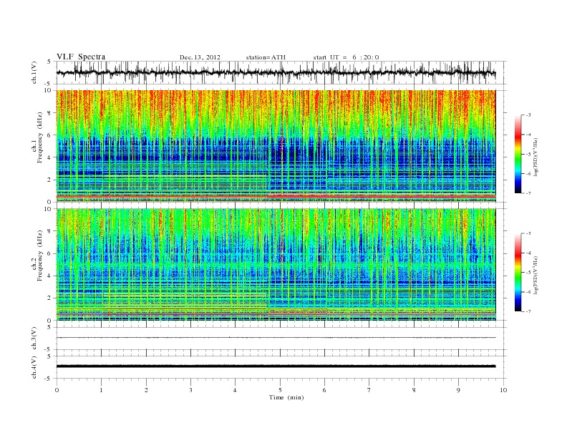
Task: Click the "-7" tick on ch.2 colorbar
Action: tap(528, 311)
